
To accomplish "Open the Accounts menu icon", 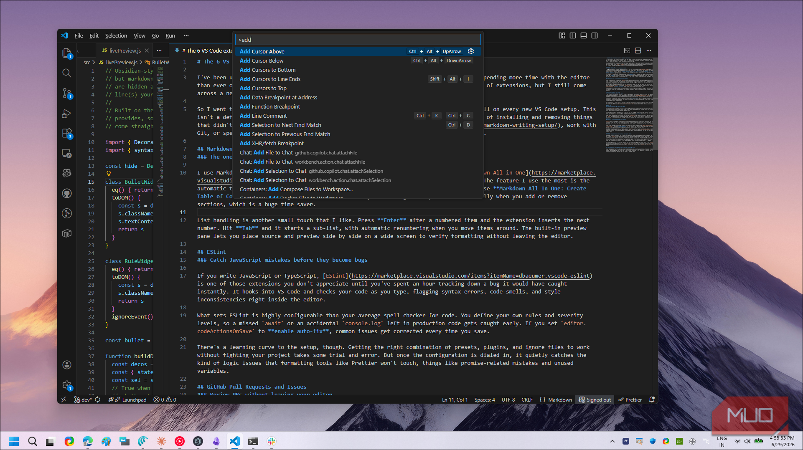I will point(67,365).
